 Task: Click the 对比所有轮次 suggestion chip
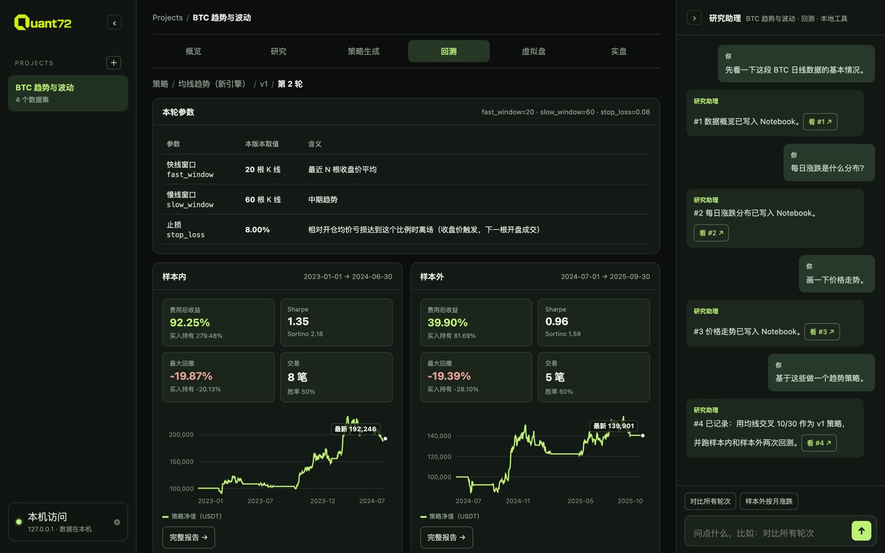tap(710, 501)
